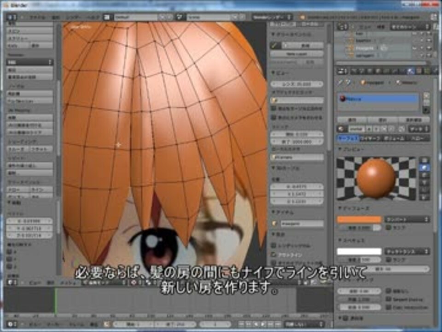Remove material slot with minus icon
Screen dimensions: 442x332
(426, 102)
